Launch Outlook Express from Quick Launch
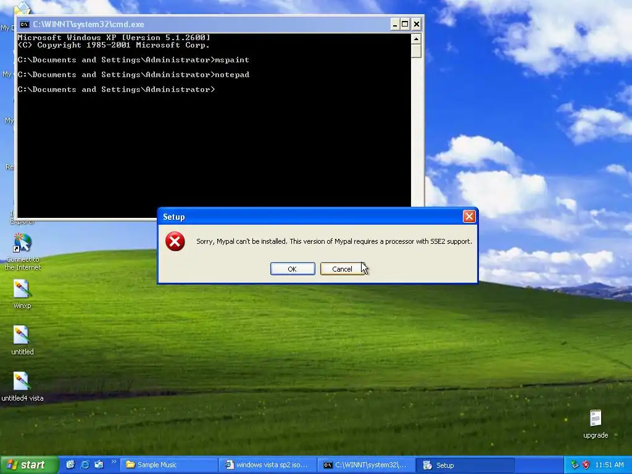Screen dimensions: 632x474 [x=99, y=465]
